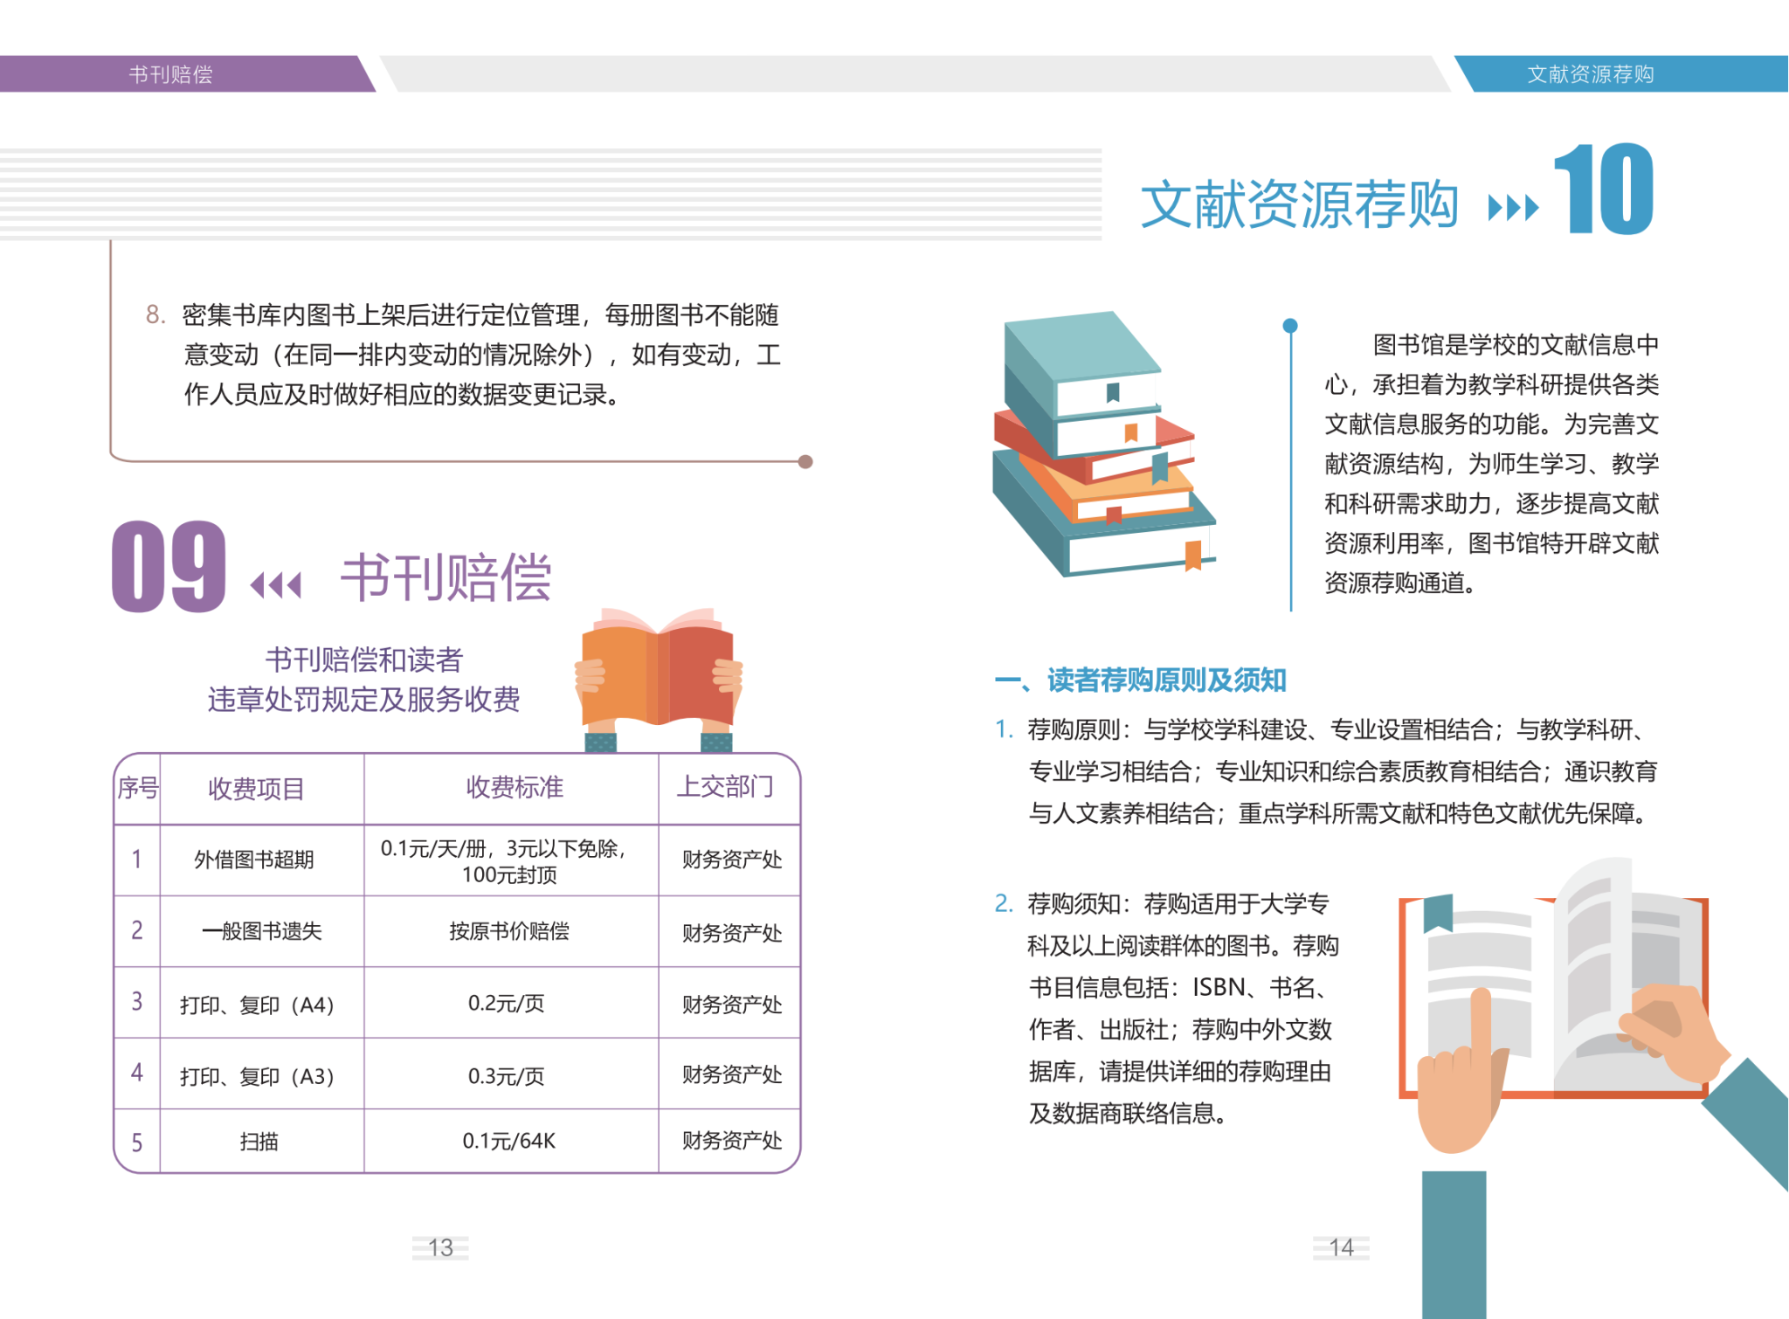Image resolution: width=1789 pixels, height=1319 pixels.
Task: Select the blue 文献资源荐购 header tab
Action: 1590,74
